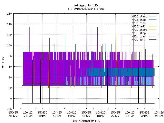Click green line sample beside NPD2 stop
Screen dimensions: 164x123
tap(153, 20)
